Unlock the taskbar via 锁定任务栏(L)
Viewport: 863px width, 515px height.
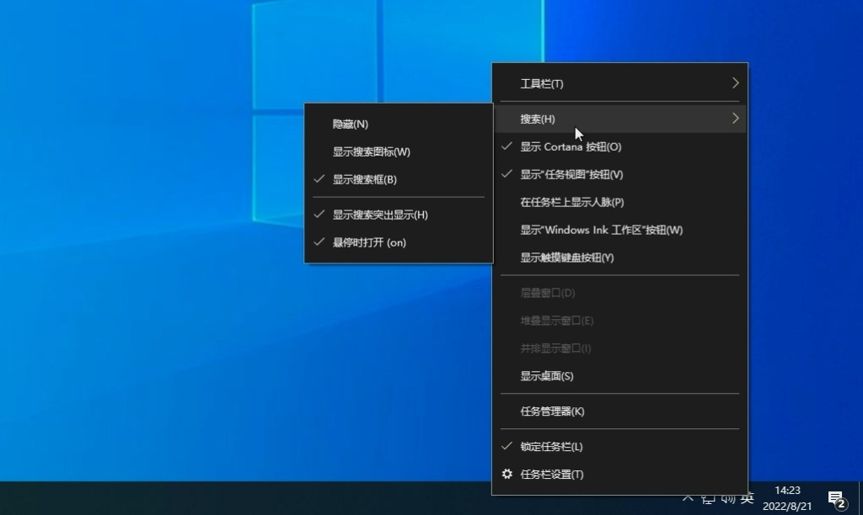551,447
